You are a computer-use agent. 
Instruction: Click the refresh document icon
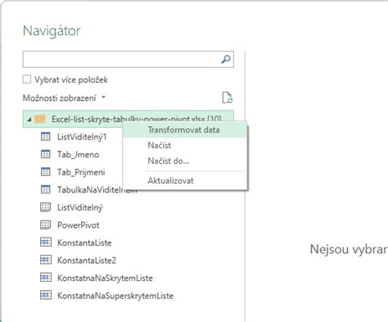227,98
